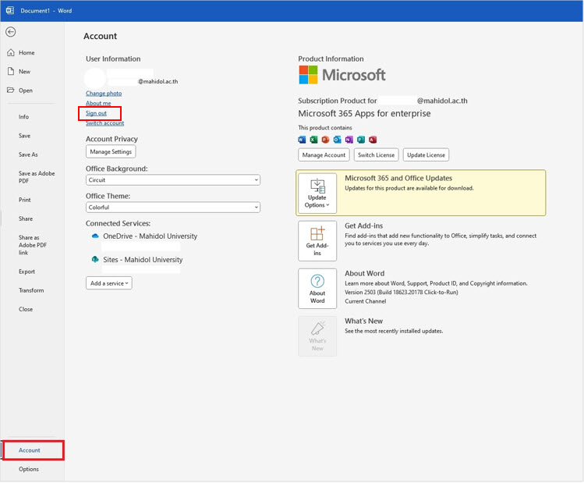Expand the Office Background dropdown
Viewport: 584px width, 483px height.
(x=173, y=179)
